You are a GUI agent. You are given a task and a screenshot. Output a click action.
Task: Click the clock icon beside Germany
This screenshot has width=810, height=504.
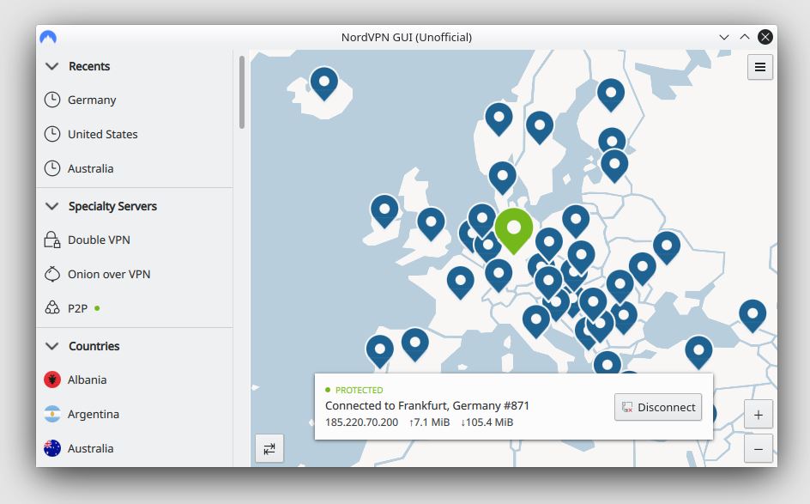click(x=52, y=100)
